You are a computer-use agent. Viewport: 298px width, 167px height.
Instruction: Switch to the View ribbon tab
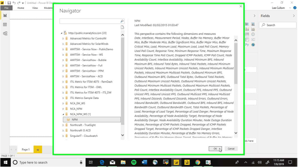coord(35,8)
